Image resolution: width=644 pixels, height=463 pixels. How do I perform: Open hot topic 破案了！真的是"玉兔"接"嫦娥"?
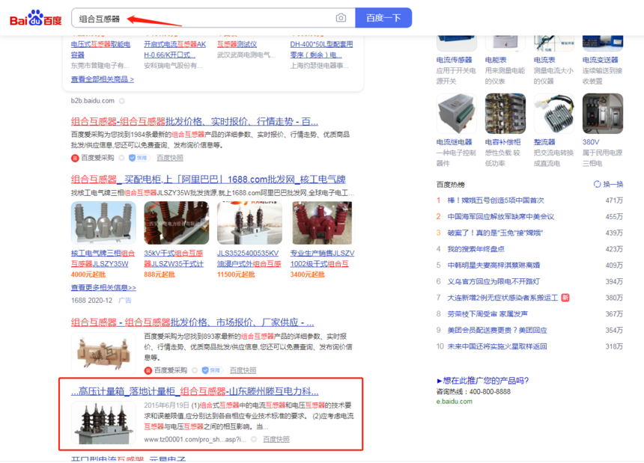click(495, 233)
